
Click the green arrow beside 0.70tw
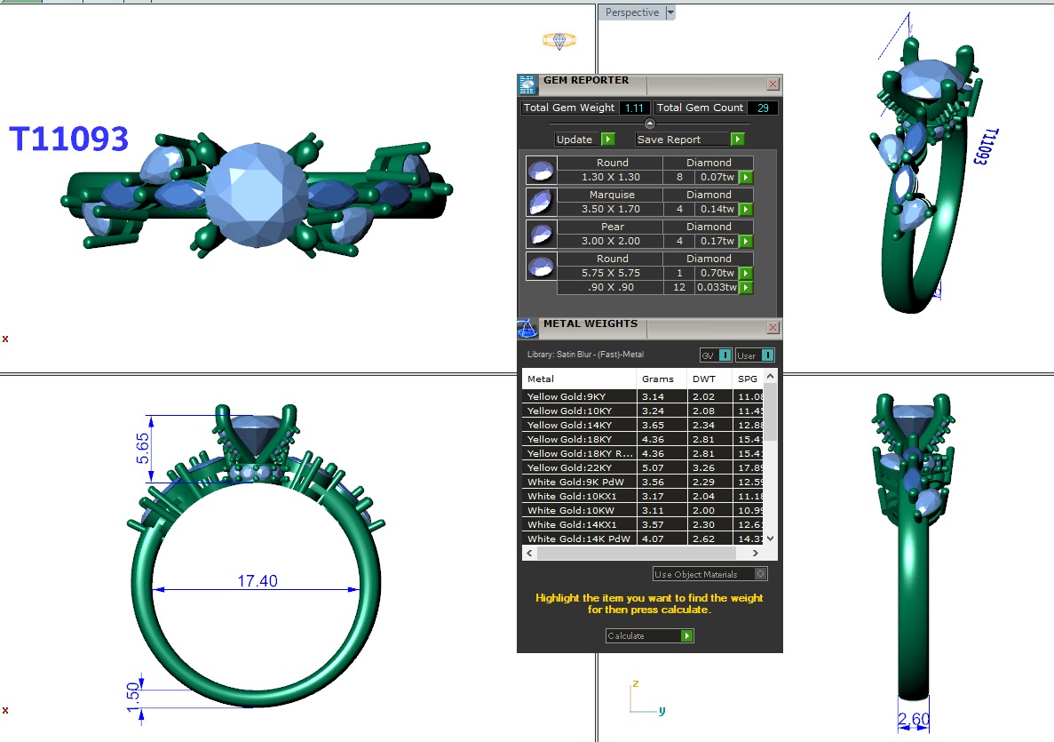[x=746, y=273]
